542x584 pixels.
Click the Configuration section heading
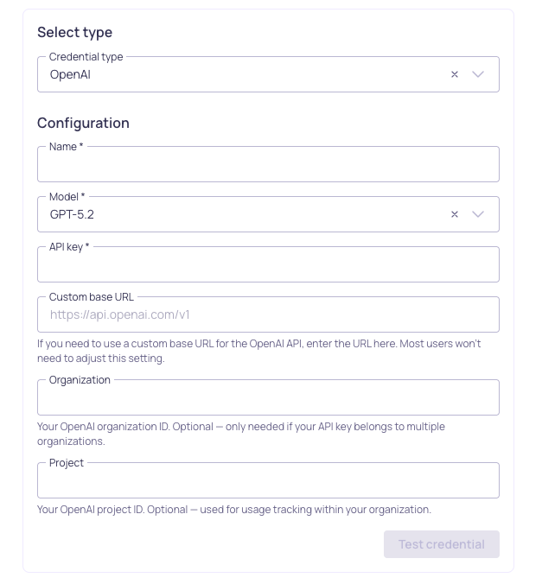83,124
